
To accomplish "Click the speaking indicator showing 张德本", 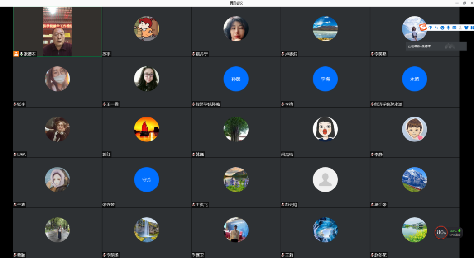I will tap(436, 46).
